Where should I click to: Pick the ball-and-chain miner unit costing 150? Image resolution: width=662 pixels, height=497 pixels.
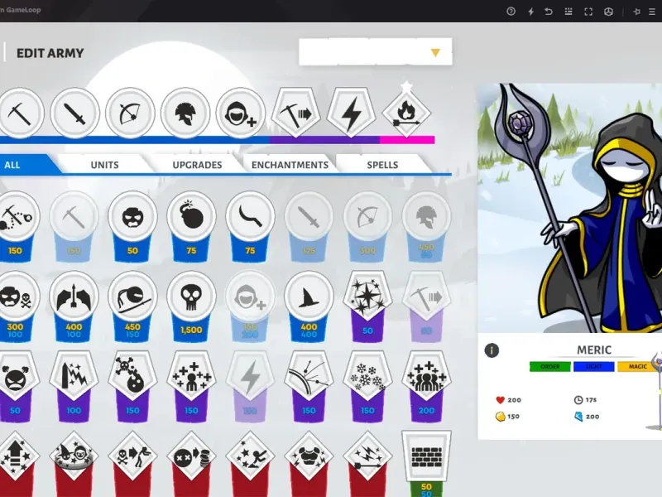tap(17, 226)
